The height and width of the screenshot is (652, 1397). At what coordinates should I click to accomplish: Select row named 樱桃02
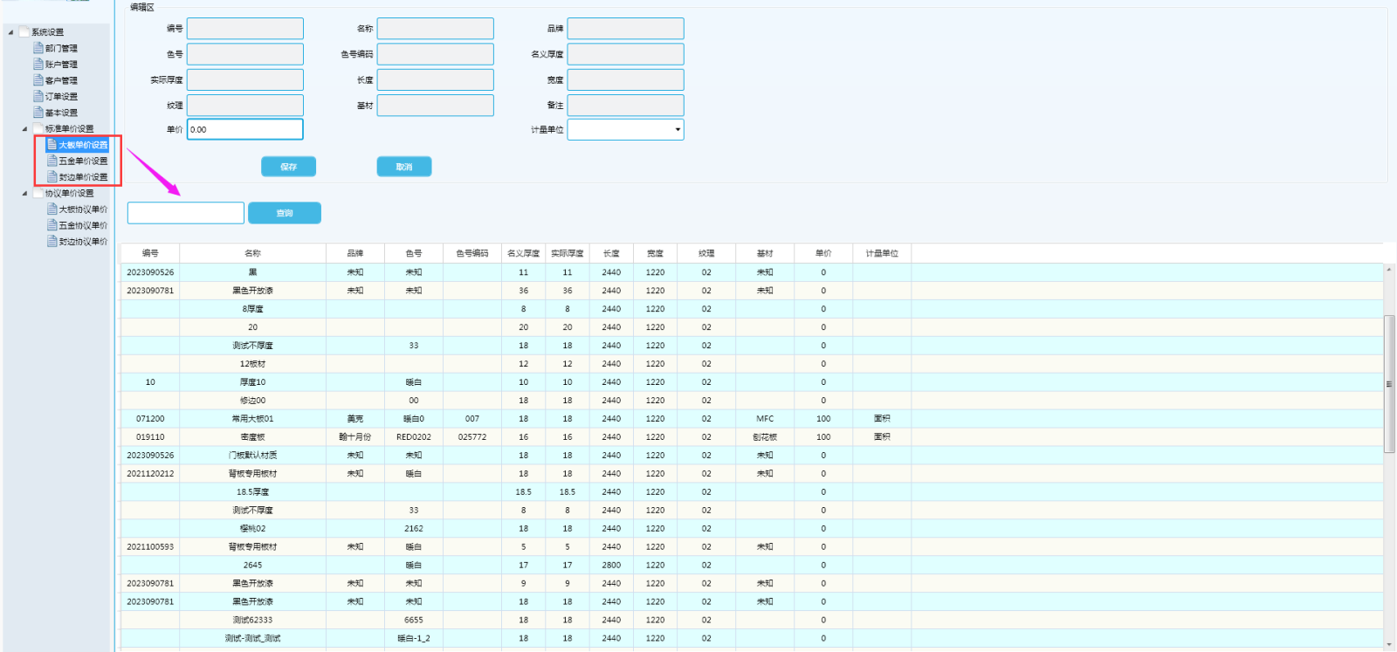[752, 529]
